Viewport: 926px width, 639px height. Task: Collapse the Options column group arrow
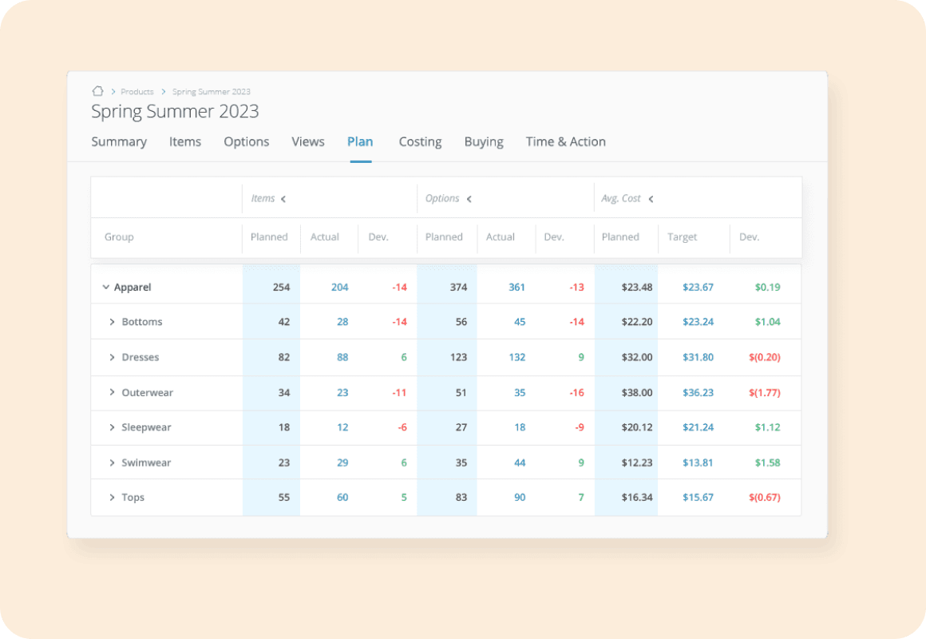469,199
